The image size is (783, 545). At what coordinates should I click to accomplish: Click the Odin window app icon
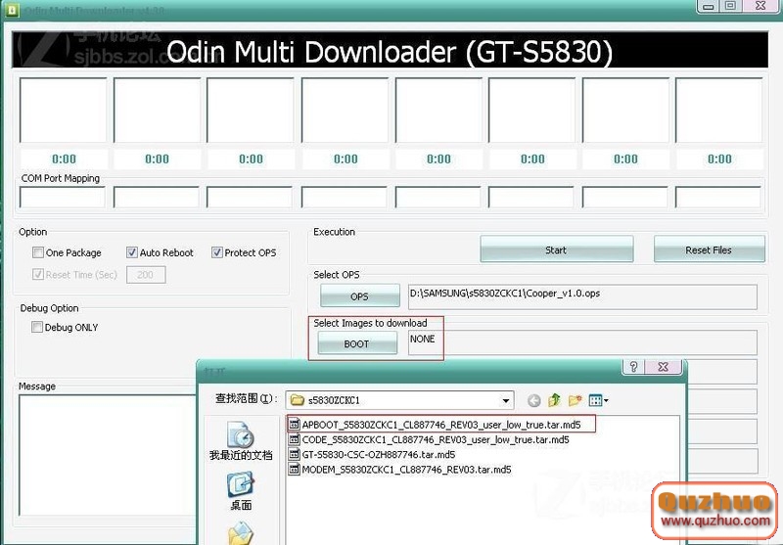11,10
